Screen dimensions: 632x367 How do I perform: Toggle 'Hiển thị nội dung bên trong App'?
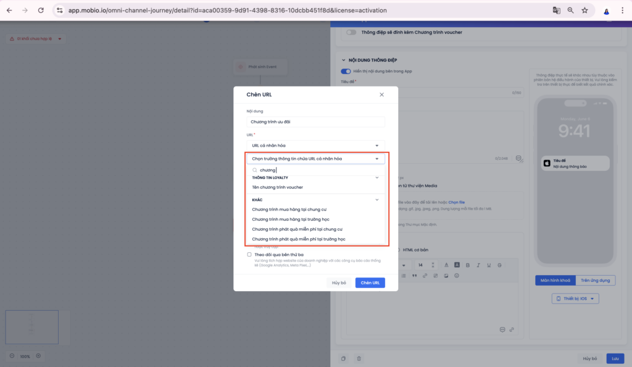346,72
